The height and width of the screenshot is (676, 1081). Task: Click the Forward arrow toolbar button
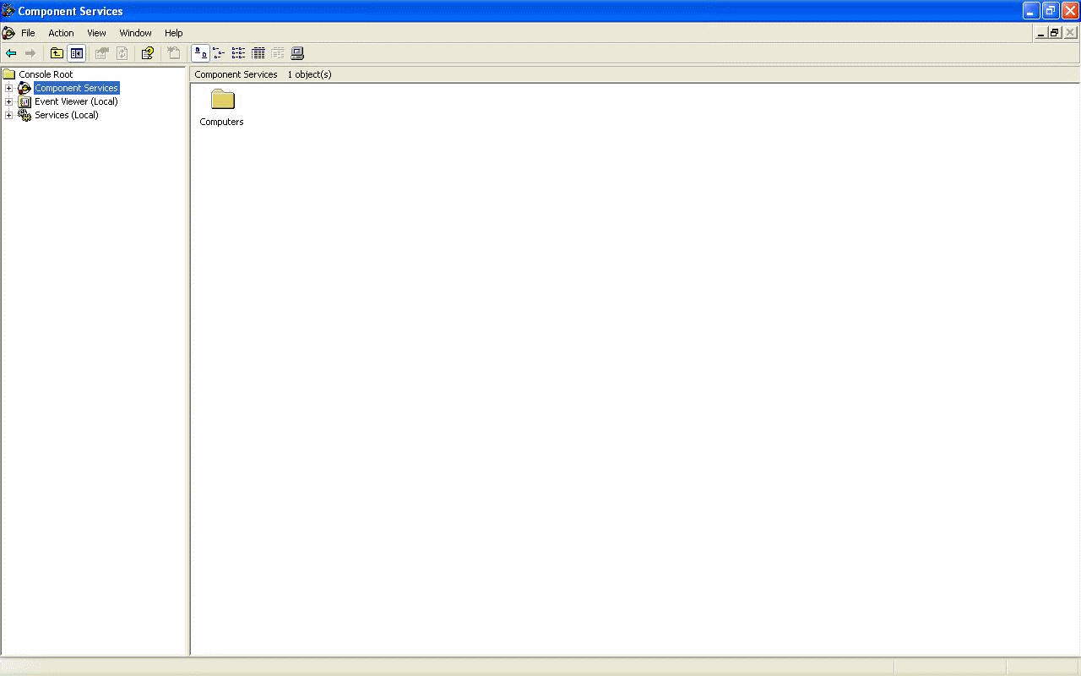pyautogui.click(x=30, y=53)
